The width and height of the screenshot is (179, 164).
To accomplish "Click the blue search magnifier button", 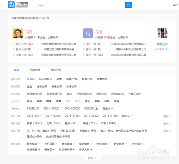I will click(129, 5).
